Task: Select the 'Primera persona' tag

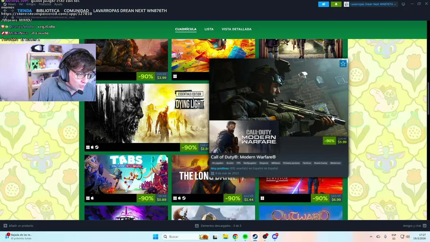Action: [x=291, y=163]
